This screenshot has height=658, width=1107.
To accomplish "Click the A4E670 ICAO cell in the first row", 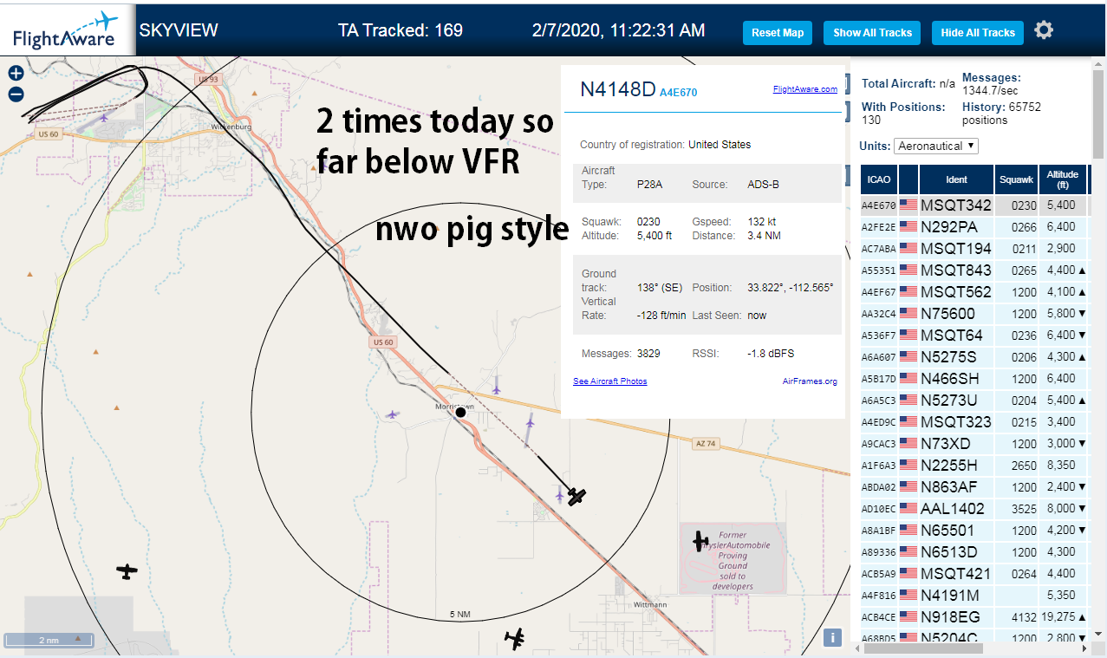I will [877, 206].
